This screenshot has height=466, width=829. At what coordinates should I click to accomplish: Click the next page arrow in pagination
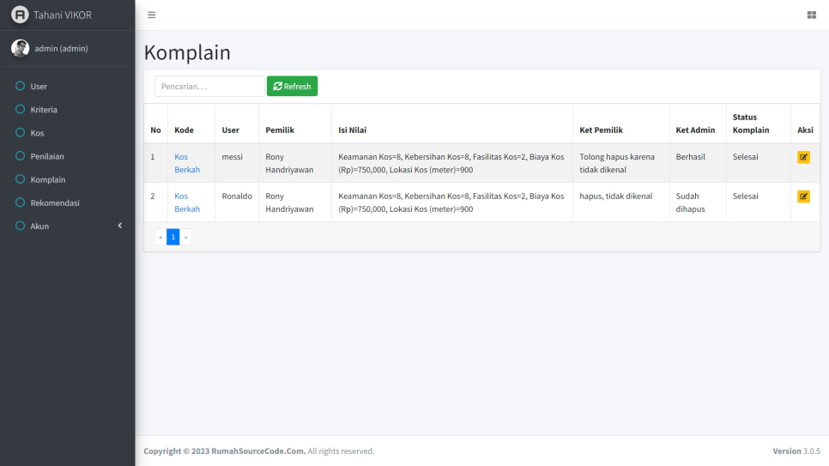[x=185, y=237]
